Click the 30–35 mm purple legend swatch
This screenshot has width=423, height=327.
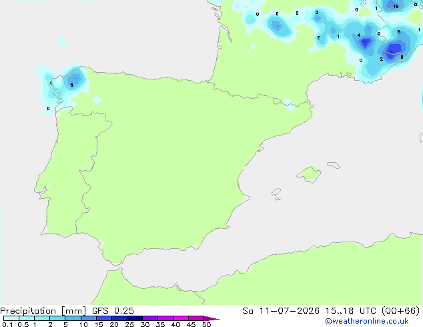tap(150, 318)
